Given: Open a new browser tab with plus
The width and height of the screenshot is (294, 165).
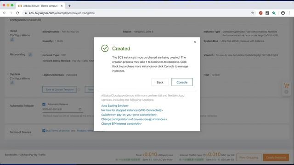Looking at the screenshot, I should 69,6.
